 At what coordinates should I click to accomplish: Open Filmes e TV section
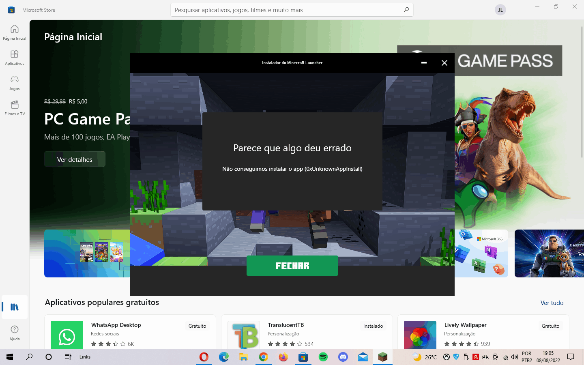pos(15,108)
